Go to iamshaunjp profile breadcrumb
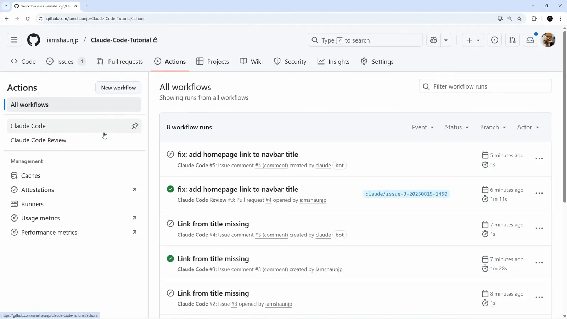Screen dimensions: 567x319 point(63,40)
